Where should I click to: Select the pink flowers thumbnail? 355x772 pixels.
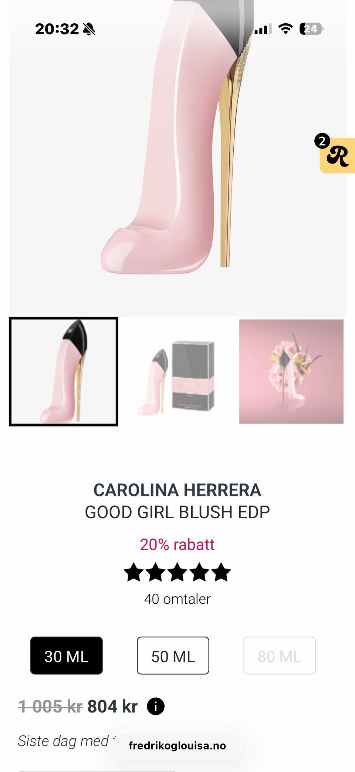click(291, 371)
